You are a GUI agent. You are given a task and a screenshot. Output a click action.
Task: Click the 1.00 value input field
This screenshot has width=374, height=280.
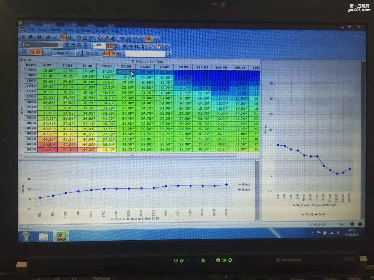[x=99, y=45]
